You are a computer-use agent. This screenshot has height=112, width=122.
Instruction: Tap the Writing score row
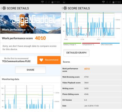point(91,89)
